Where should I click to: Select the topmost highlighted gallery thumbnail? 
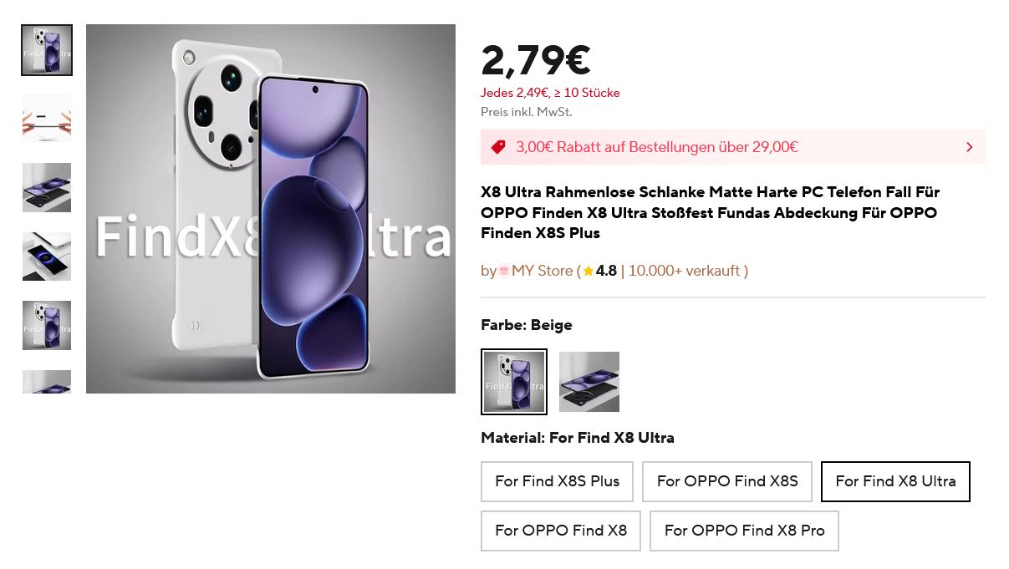[x=47, y=50]
